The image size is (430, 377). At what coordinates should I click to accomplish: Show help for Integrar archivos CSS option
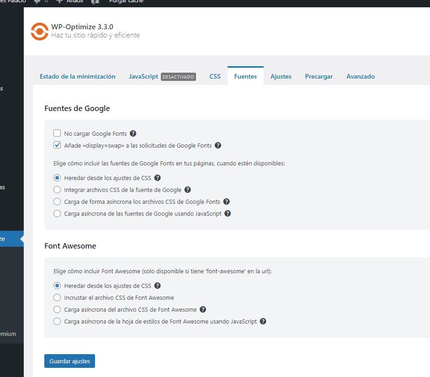(x=187, y=190)
